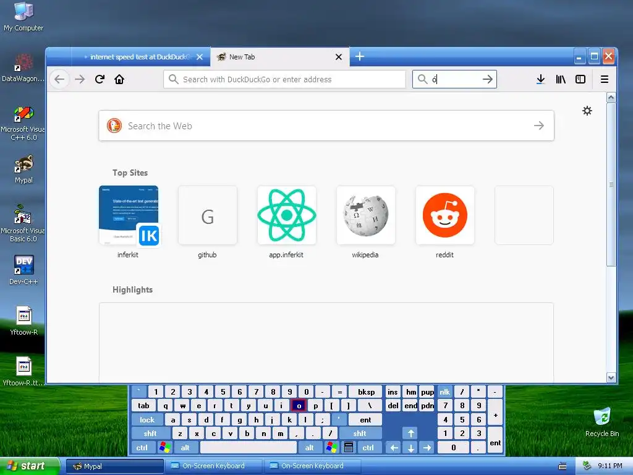Click the Search the Web field

point(326,126)
